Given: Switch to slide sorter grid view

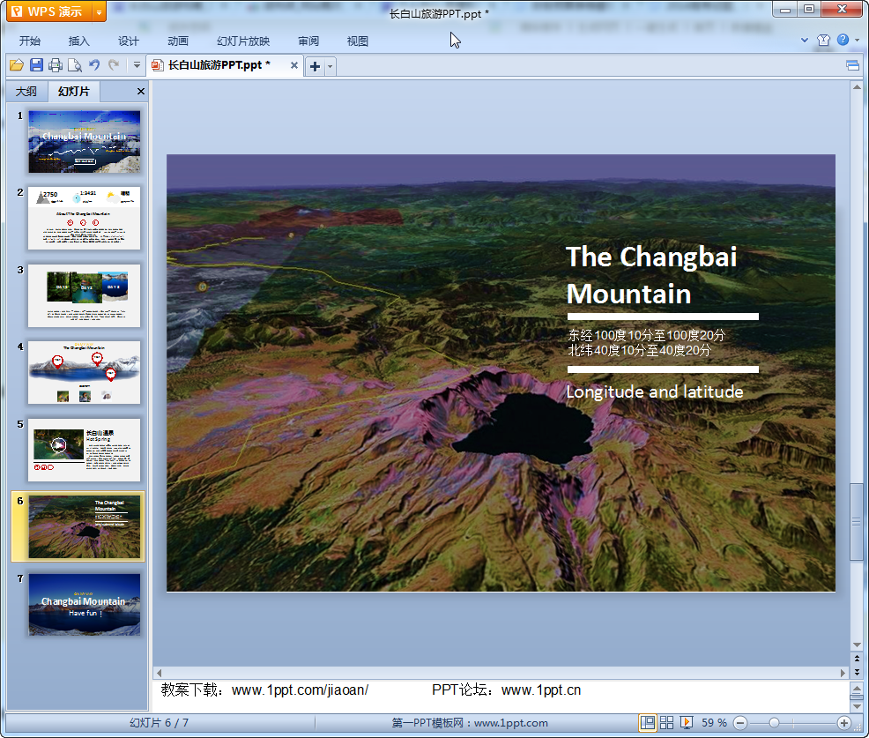Looking at the screenshot, I should point(667,723).
